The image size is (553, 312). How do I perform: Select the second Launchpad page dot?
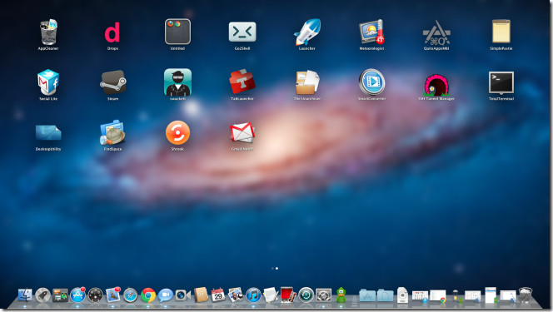click(x=276, y=269)
